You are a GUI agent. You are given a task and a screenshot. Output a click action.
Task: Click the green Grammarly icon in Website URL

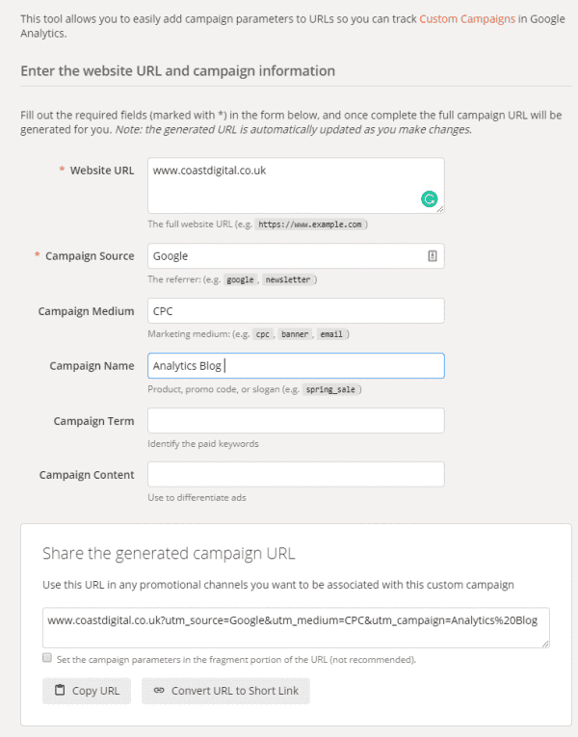click(430, 199)
